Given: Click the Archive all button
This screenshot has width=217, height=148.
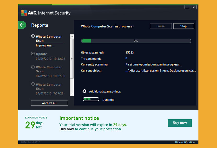Looking at the screenshot, I should pyautogui.click(x=49, y=103).
